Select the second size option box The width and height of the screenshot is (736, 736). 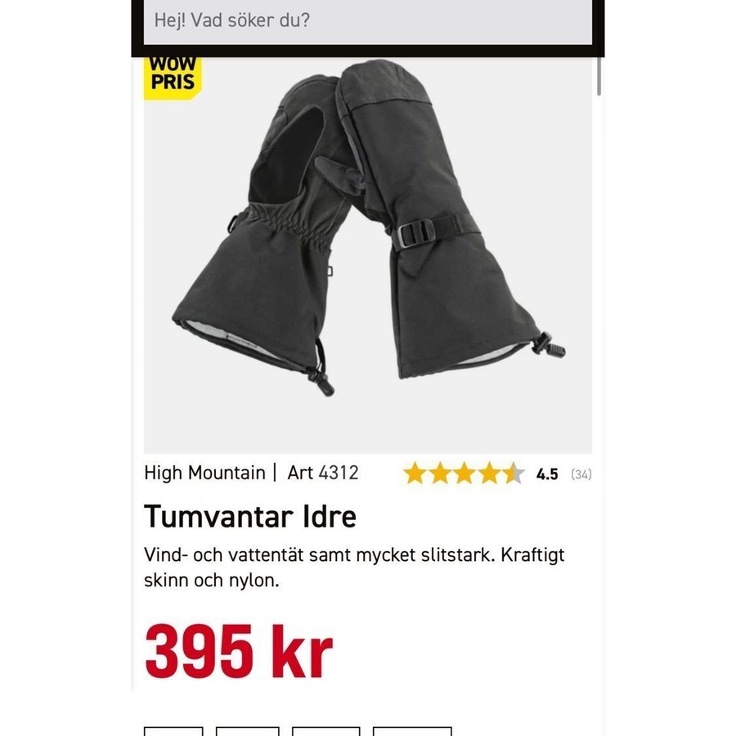(247, 731)
